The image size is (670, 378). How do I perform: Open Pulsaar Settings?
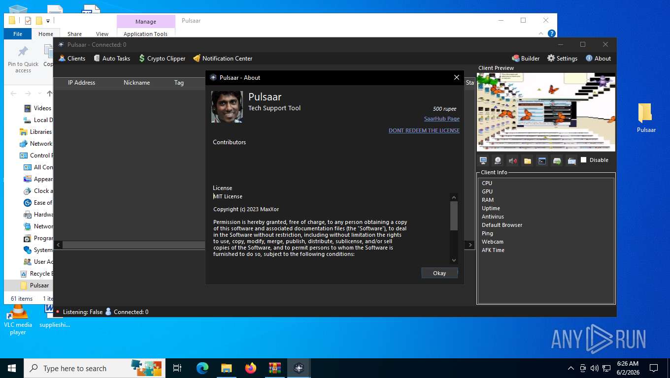(x=562, y=58)
